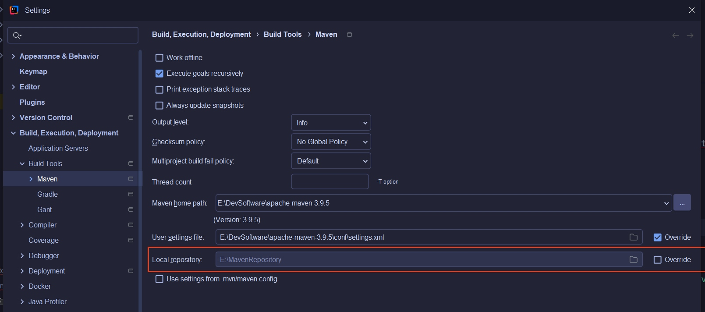Click the "-T option" hint text
The width and height of the screenshot is (705, 312).
388,181
